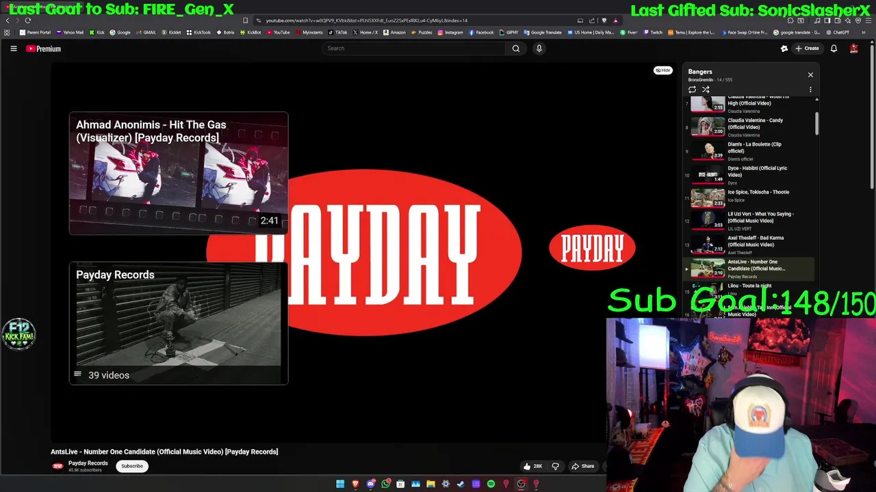Image resolution: width=876 pixels, height=492 pixels.
Task: Open the Amazon bookmark
Action: [x=395, y=32]
